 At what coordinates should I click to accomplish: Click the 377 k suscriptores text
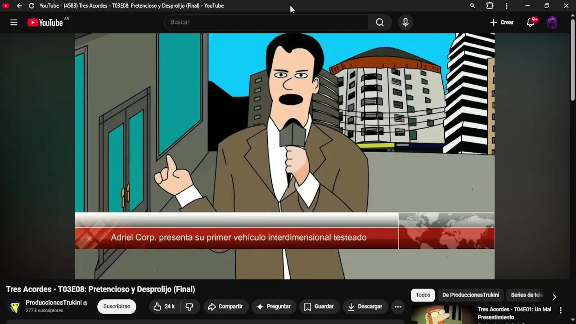(x=45, y=311)
